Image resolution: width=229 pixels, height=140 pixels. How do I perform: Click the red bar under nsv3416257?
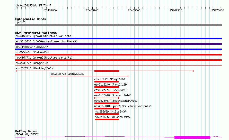pos(107,119)
